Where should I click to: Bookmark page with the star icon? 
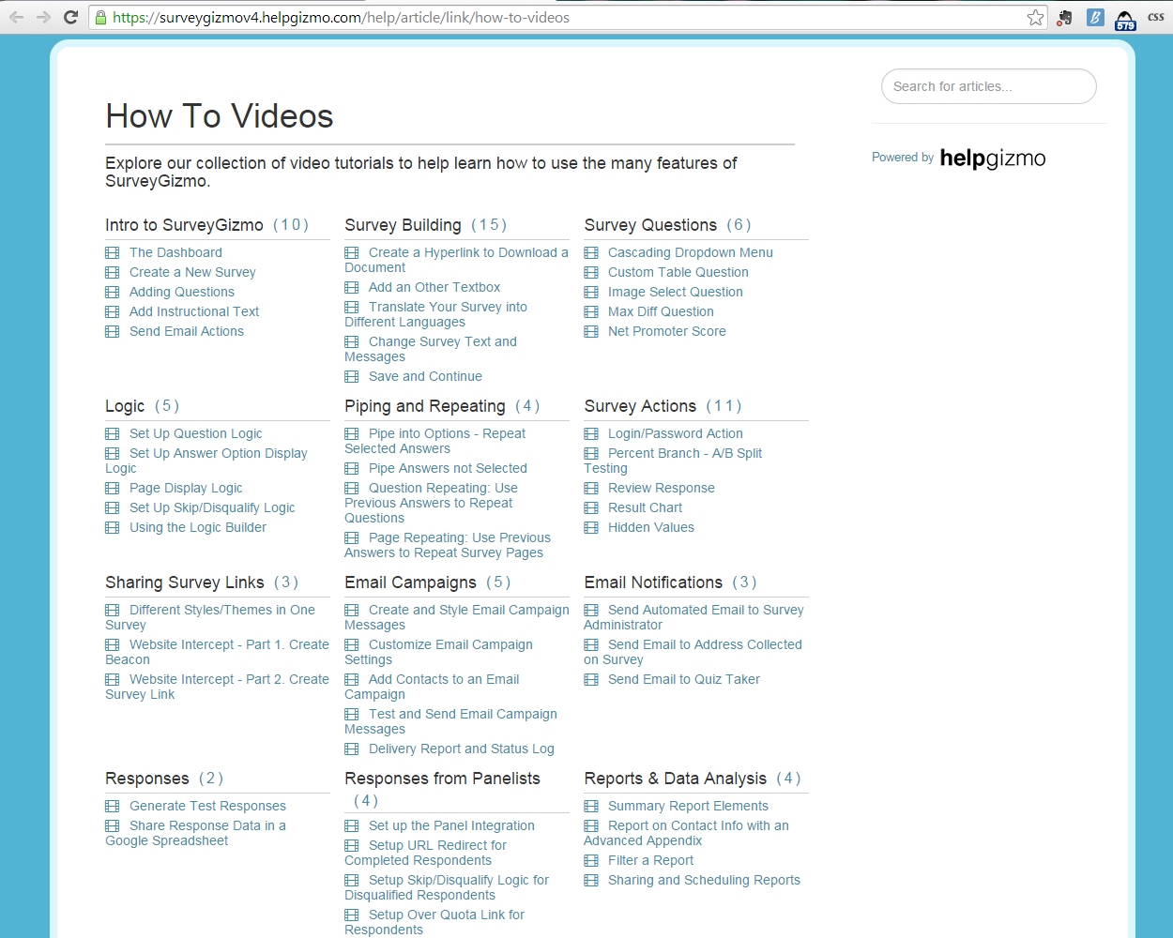pos(1035,17)
